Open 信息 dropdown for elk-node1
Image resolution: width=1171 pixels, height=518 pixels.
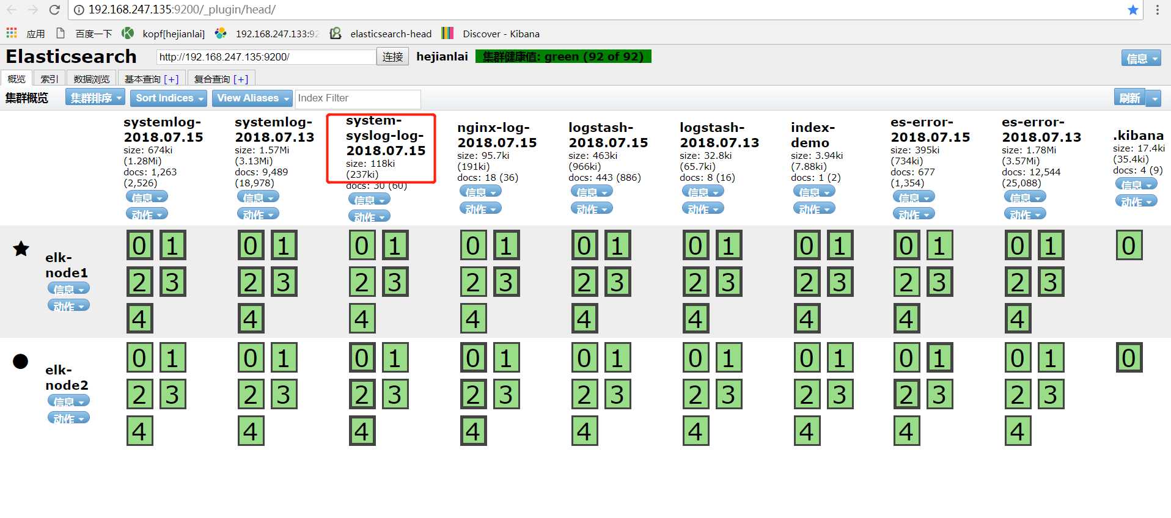pos(68,288)
